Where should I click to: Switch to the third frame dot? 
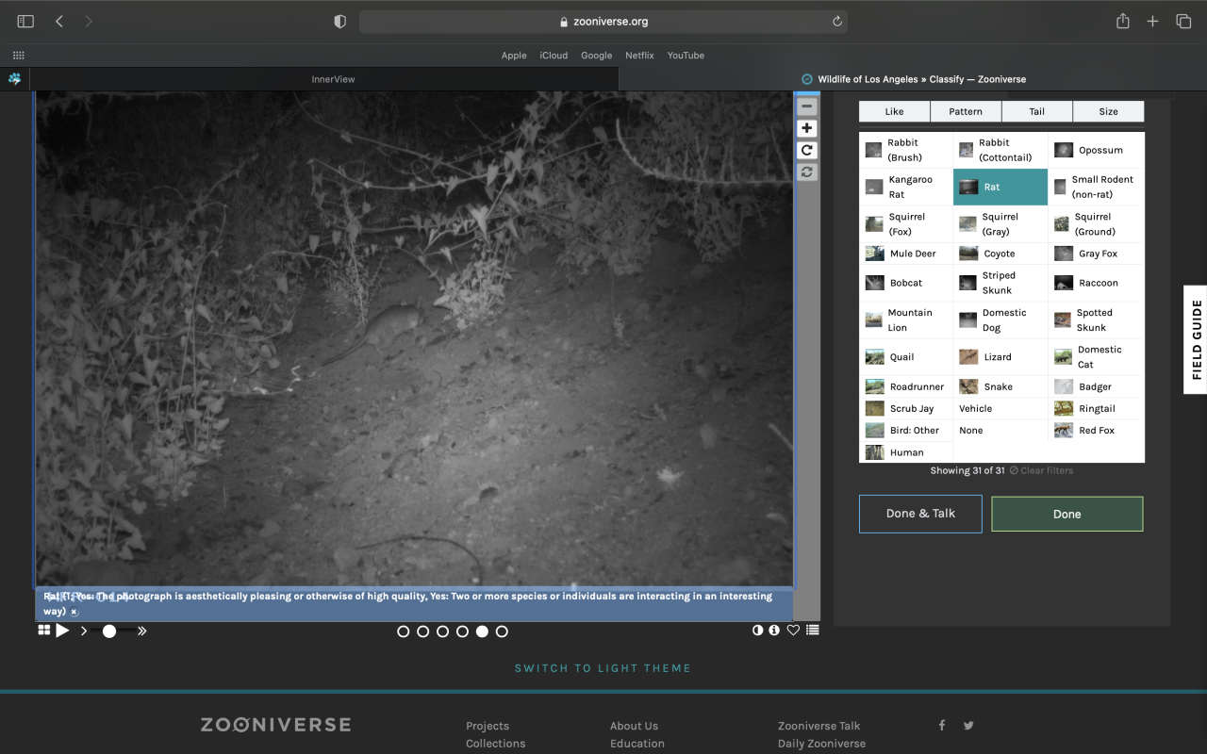[x=442, y=631]
